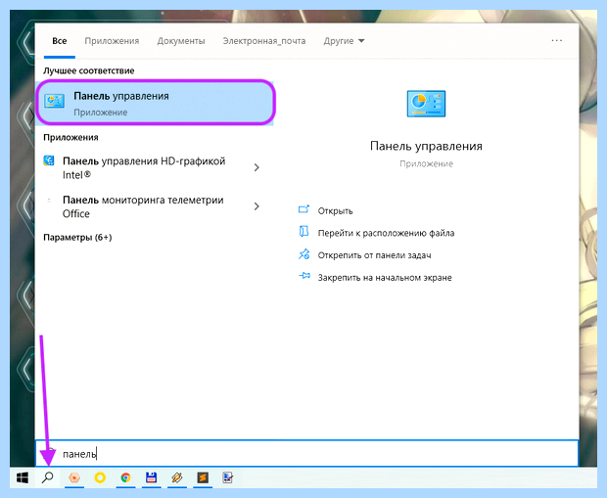Click the Приложения section header

[70, 137]
